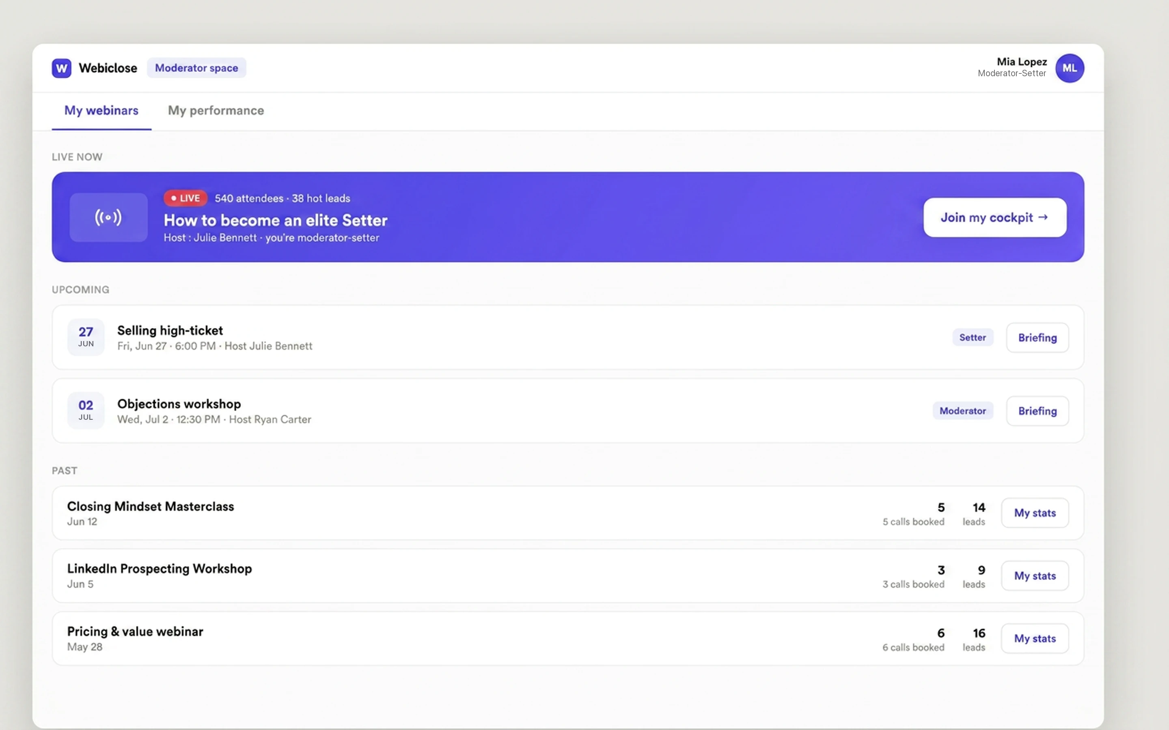Open My stats for Closing Mindset Masterclass
Viewport: 1169px width, 730px height.
pyautogui.click(x=1035, y=513)
